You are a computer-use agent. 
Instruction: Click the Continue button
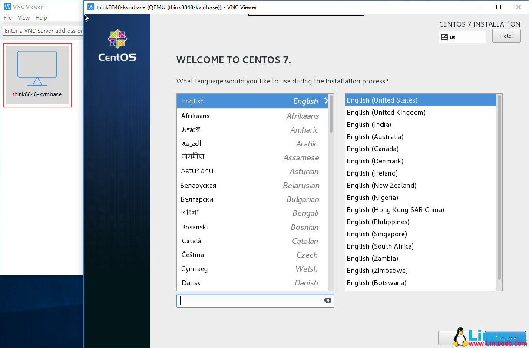pos(505,338)
